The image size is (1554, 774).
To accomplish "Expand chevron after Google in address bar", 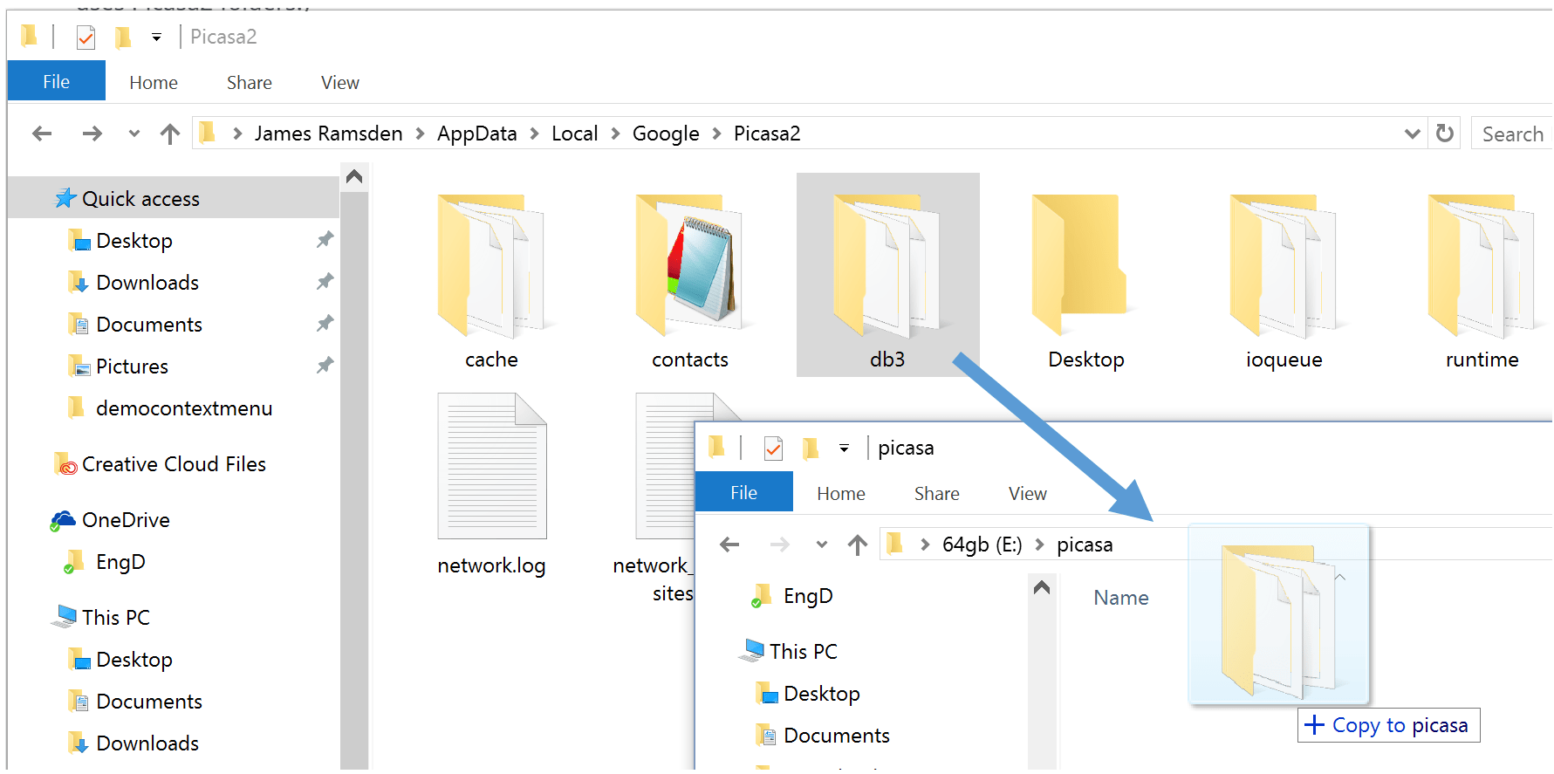I will 716,134.
